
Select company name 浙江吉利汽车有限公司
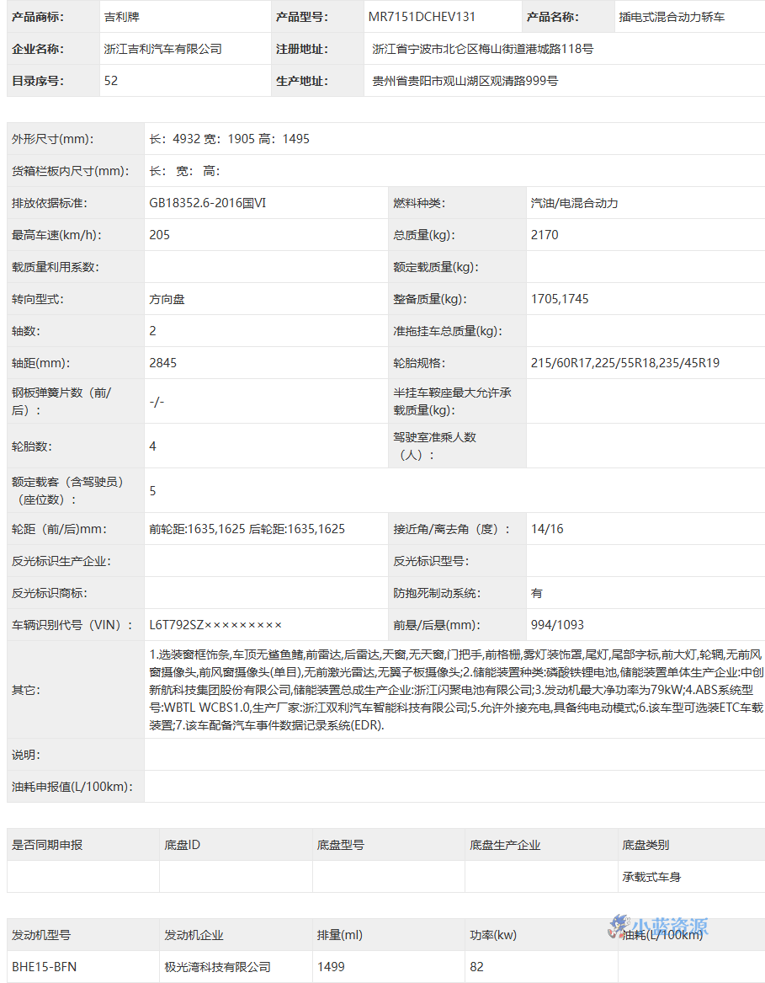[x=163, y=49]
